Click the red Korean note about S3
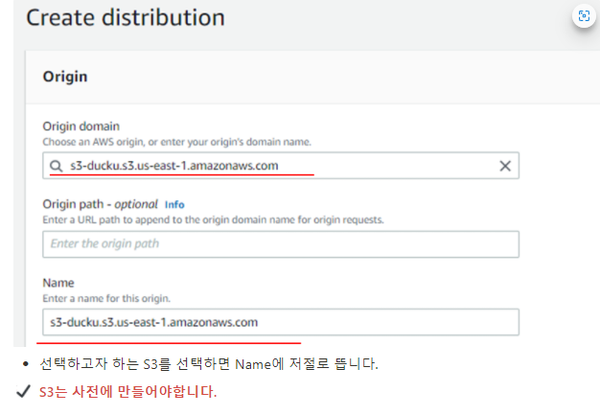600x415 pixels. click(127, 392)
